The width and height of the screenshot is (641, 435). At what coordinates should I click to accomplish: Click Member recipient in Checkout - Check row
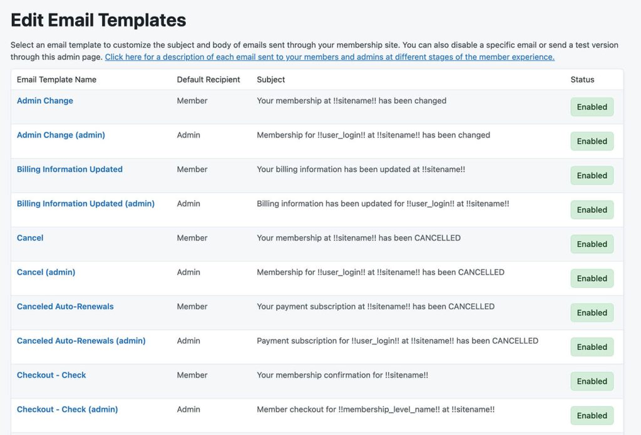pyautogui.click(x=192, y=375)
